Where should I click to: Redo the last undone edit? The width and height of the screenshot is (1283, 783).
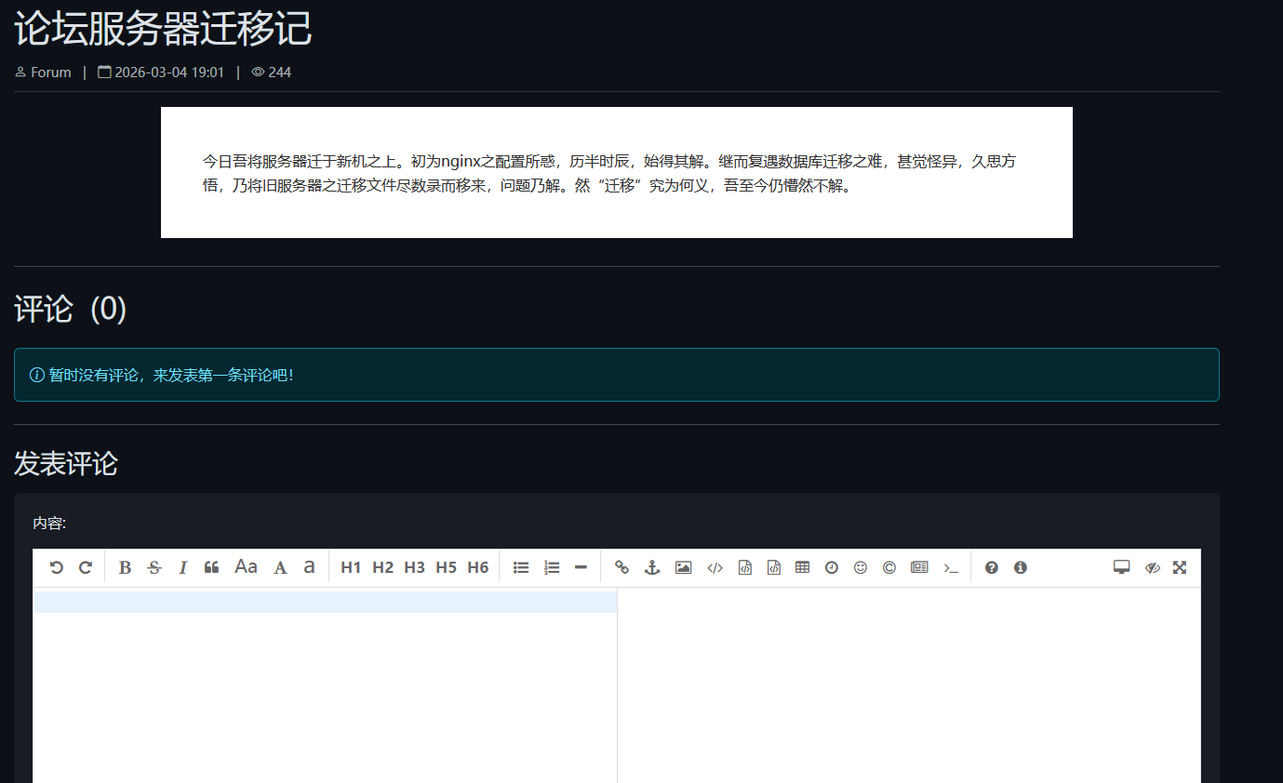[x=86, y=567]
